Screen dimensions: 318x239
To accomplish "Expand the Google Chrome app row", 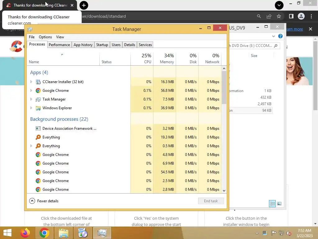I will (x=31, y=91).
